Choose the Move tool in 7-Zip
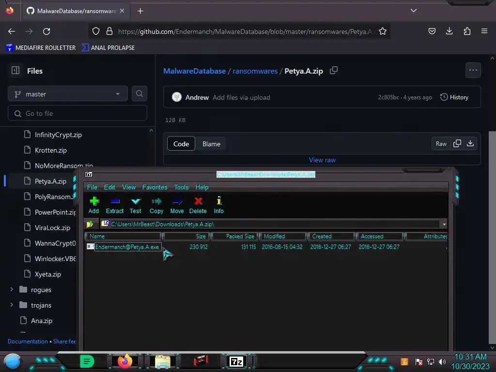 click(177, 205)
